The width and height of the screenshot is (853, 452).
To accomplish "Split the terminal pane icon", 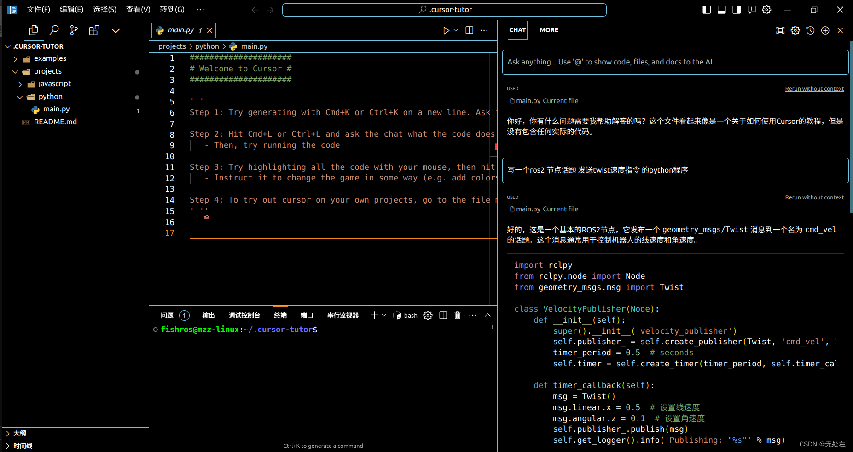I will coord(443,315).
